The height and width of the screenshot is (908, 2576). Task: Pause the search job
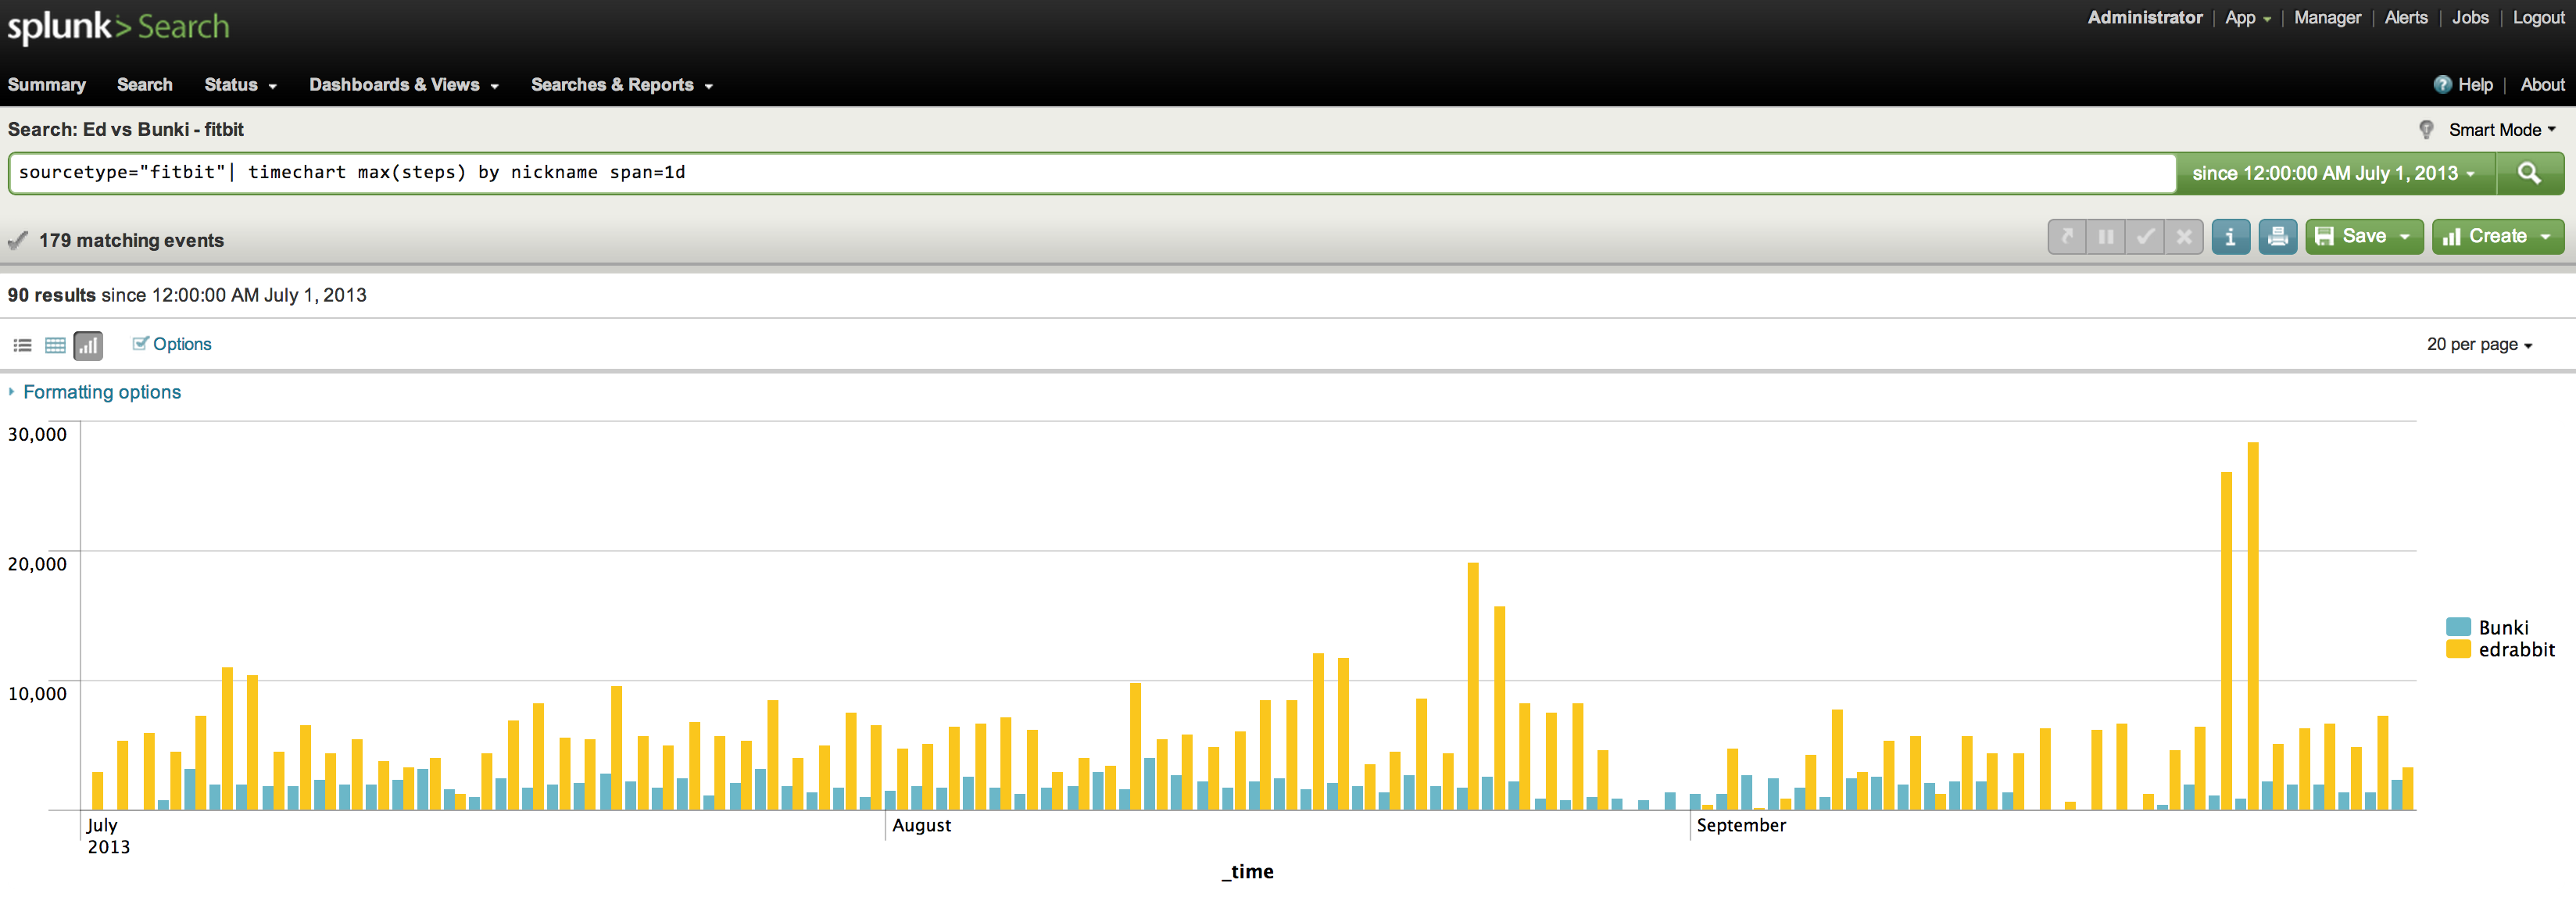tap(2105, 237)
